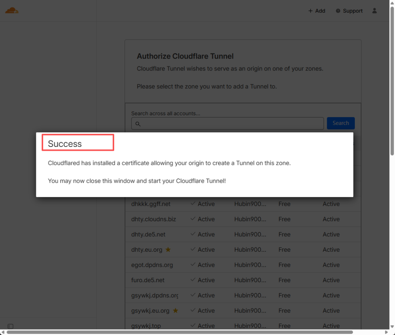Click the scroll-up arrow of the vertical scrollbar

coord(392,2)
